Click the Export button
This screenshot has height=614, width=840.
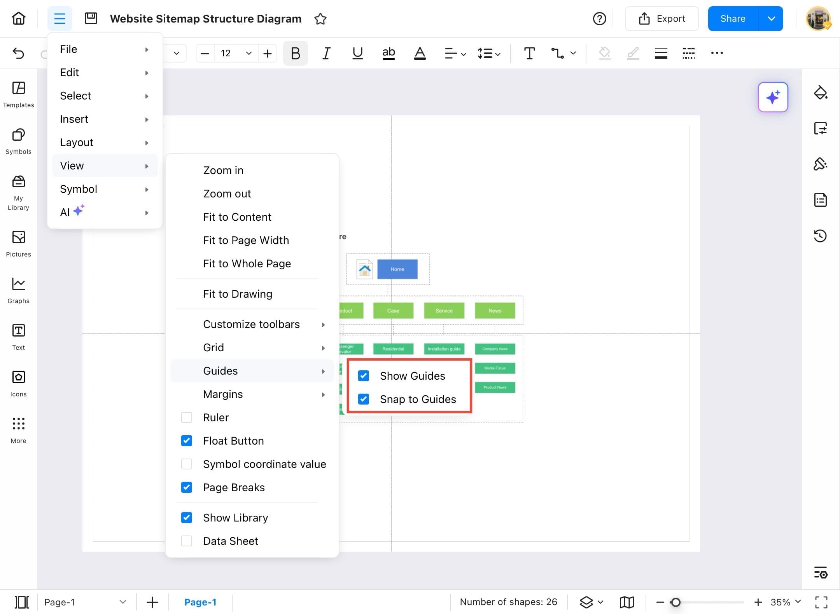(x=661, y=18)
